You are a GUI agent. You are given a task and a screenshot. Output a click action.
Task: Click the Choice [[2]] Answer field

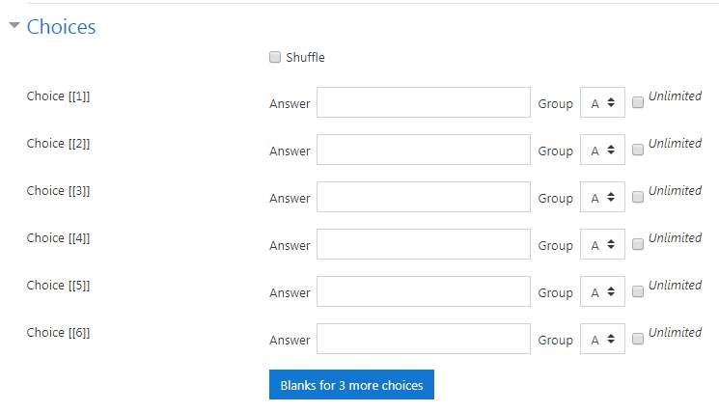[424, 150]
